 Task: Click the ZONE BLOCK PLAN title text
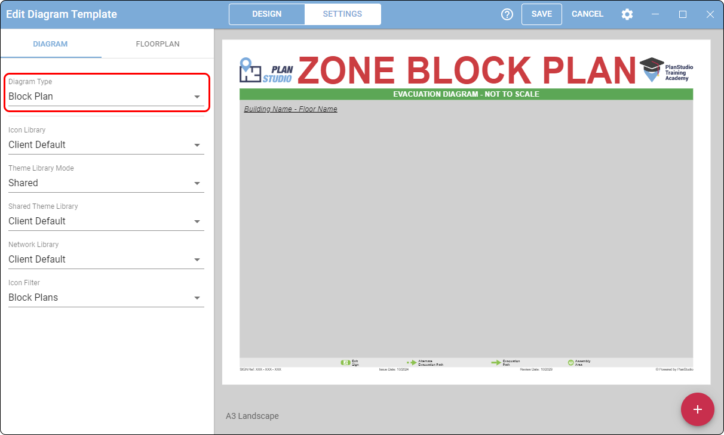pos(467,70)
